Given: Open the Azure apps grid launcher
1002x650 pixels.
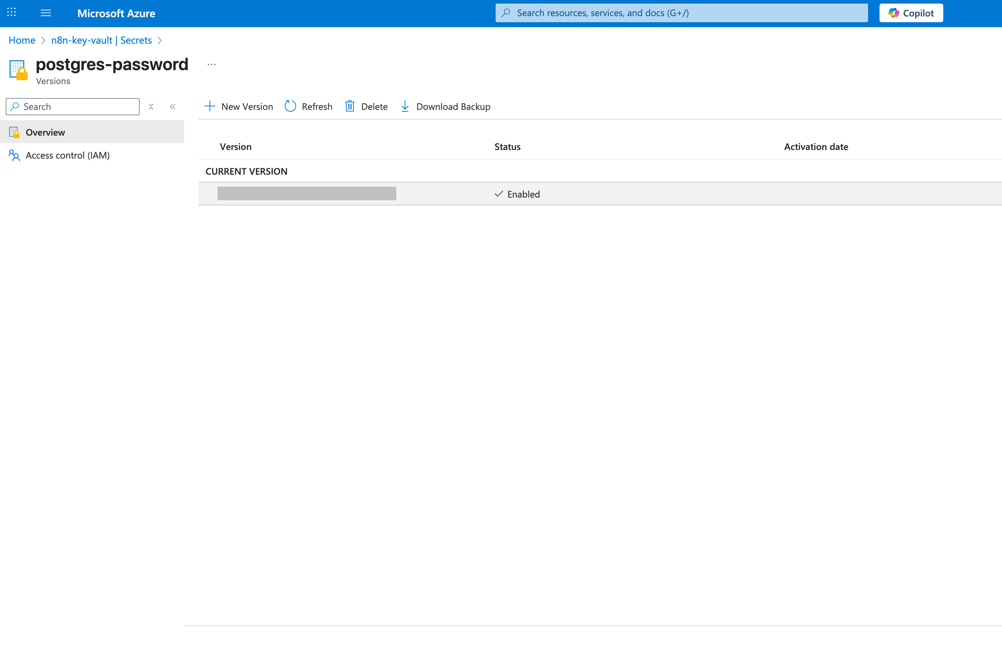Looking at the screenshot, I should 11,13.
